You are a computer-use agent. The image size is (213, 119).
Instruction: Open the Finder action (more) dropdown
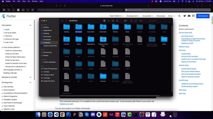point(141,21)
